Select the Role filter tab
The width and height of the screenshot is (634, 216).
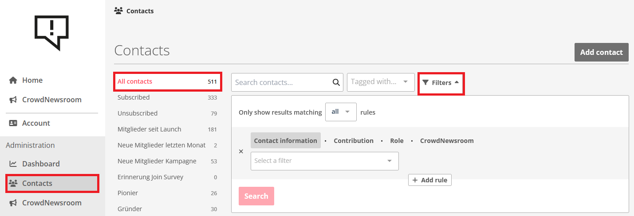coord(397,141)
